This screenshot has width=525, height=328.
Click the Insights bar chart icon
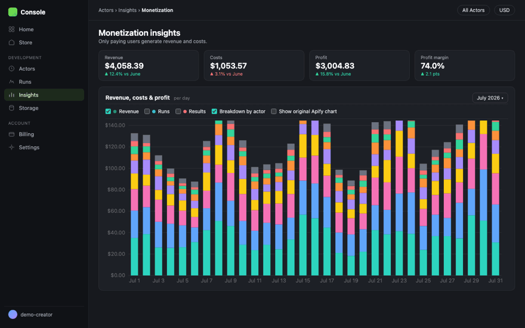pyautogui.click(x=11, y=95)
